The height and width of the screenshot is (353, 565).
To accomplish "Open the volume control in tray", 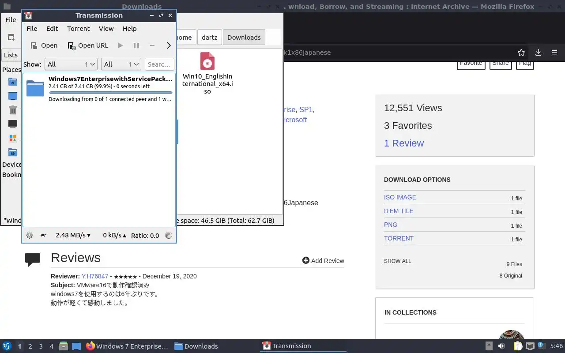I will (502, 346).
